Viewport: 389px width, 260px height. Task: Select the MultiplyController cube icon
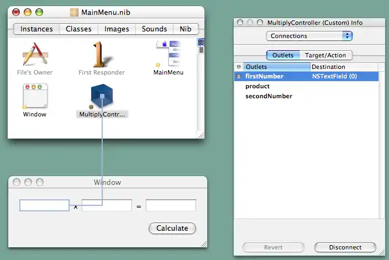tap(102, 97)
